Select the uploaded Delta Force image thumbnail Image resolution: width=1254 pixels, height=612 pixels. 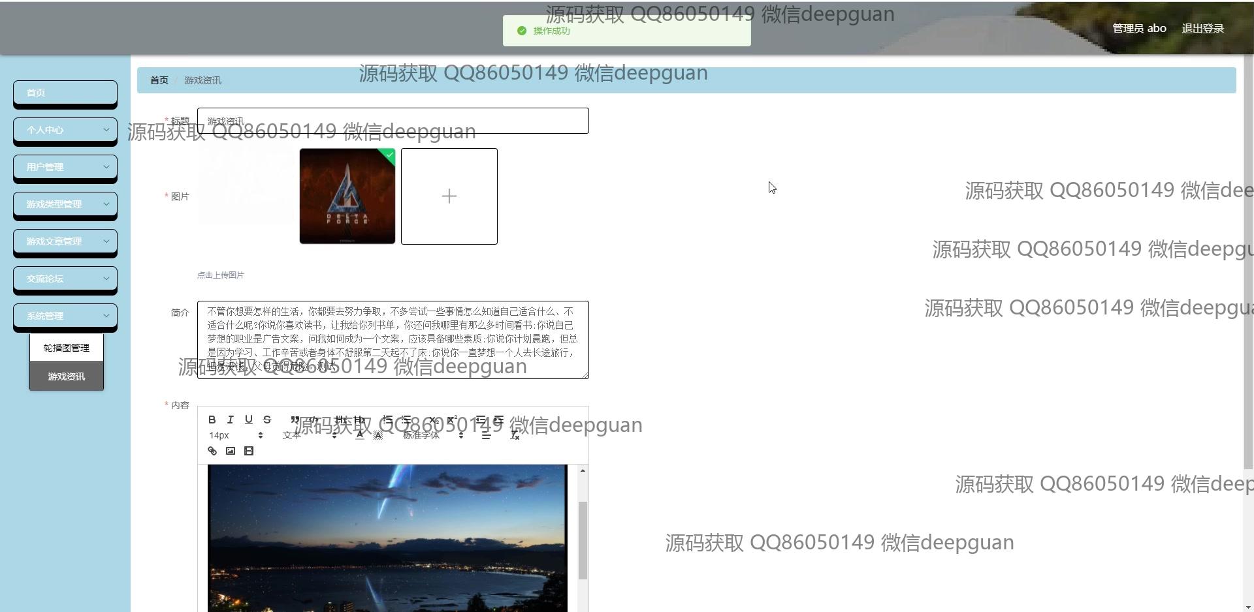click(x=347, y=196)
